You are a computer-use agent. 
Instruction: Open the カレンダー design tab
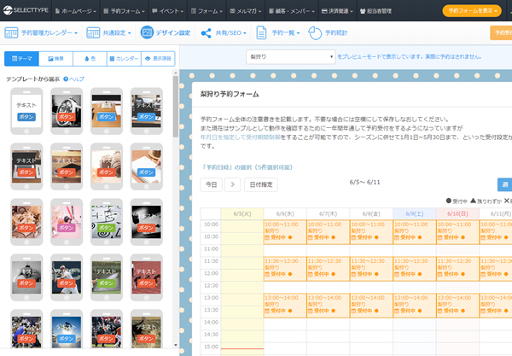pyautogui.click(x=122, y=59)
